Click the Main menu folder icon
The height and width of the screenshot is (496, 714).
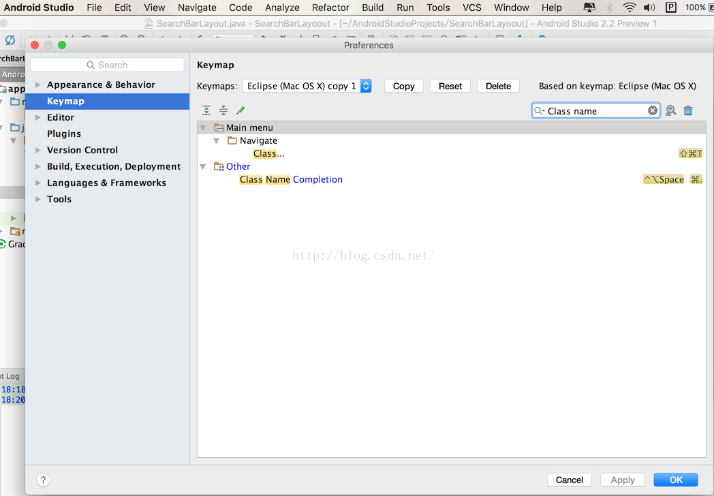pyautogui.click(x=219, y=127)
